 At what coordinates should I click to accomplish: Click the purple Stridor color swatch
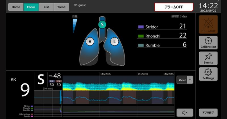pos(141,27)
